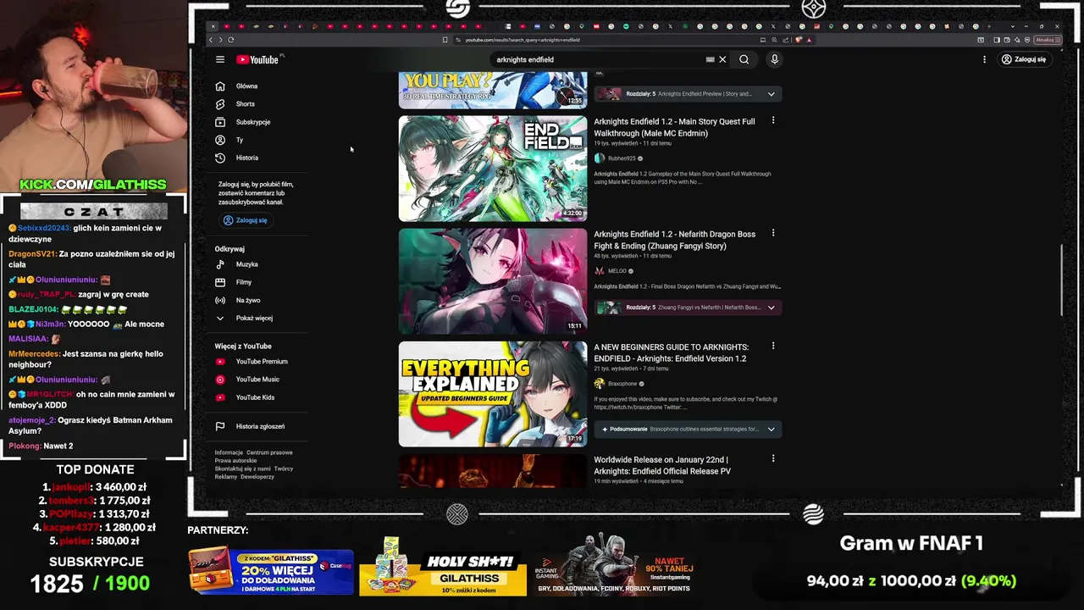Clear the search box with the X icon

722,59
